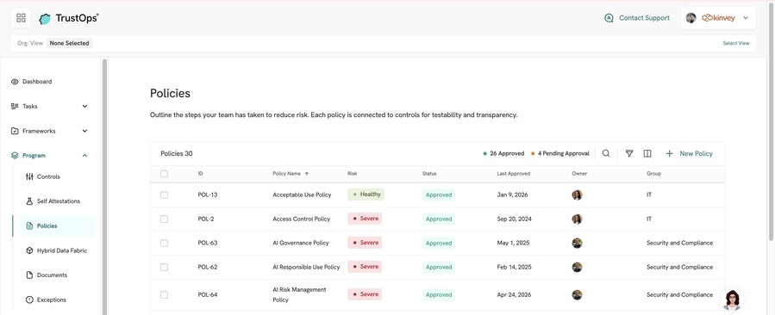
Task: Check the POL-64 row checkbox
Action: coord(164,294)
